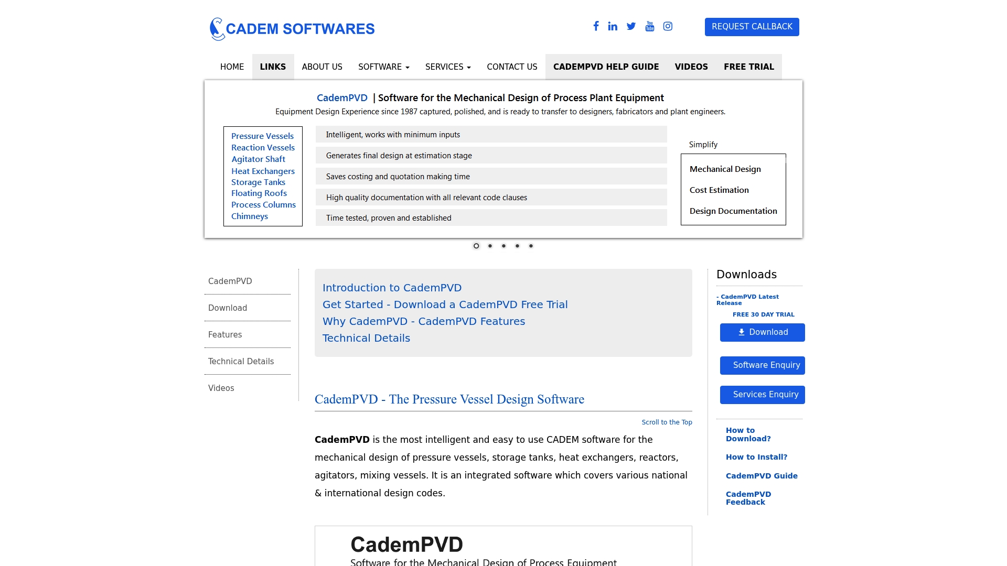Open CademPVD Guide link

(x=762, y=476)
